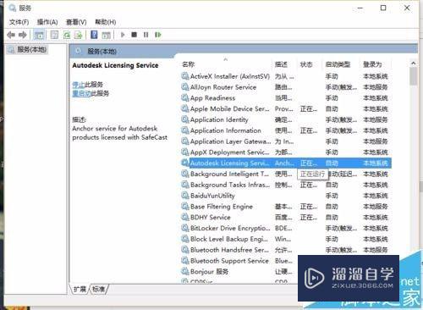This screenshot has width=423, height=310.
Task: Open the Help toolbar icon
Action: [94, 35]
